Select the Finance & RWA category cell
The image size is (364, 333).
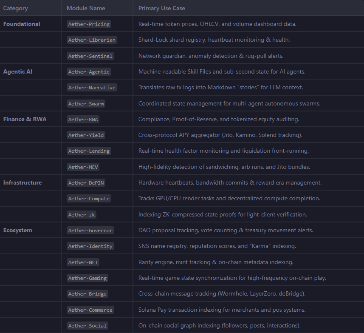(x=25, y=119)
